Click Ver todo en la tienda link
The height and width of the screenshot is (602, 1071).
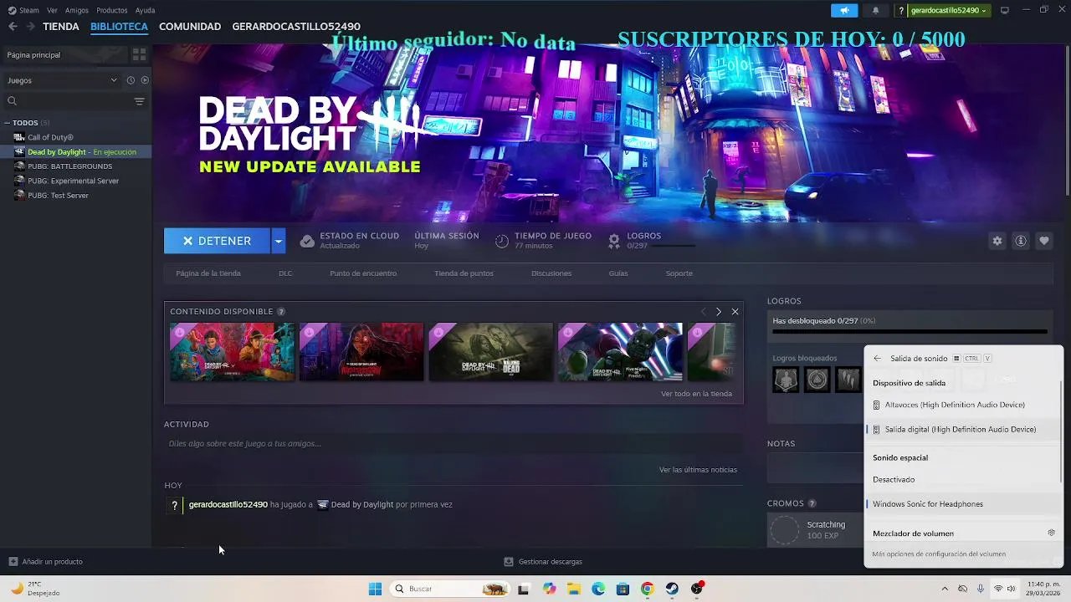pyautogui.click(x=696, y=394)
